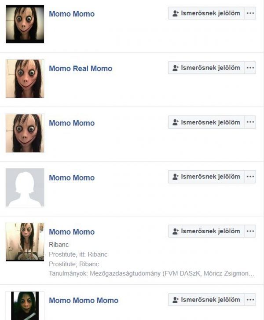
Task: Click the first Momo Momo profile picture
Action: [x=25, y=24]
